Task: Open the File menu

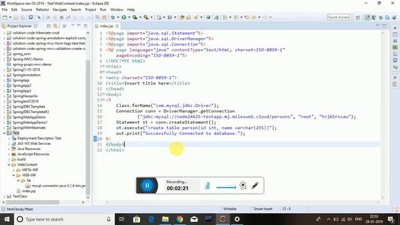Action: click(x=4, y=9)
